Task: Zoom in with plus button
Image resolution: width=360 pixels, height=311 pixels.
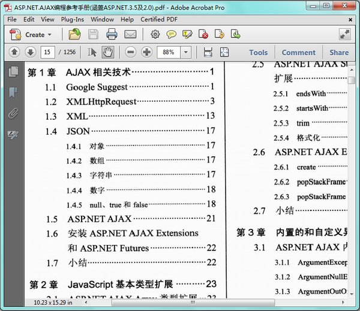Action: pos(147,52)
